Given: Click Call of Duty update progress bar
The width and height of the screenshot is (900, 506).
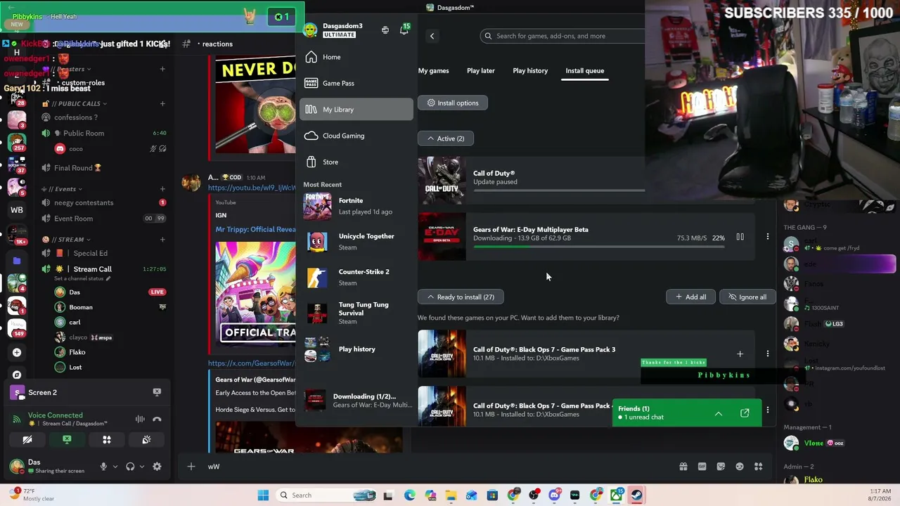Looking at the screenshot, I should (x=559, y=190).
